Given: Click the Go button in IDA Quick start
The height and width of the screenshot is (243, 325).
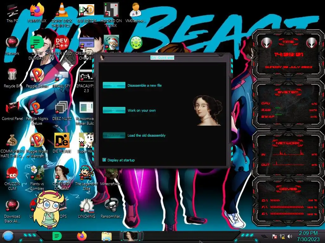Looking at the screenshot, I should tap(114, 110).
